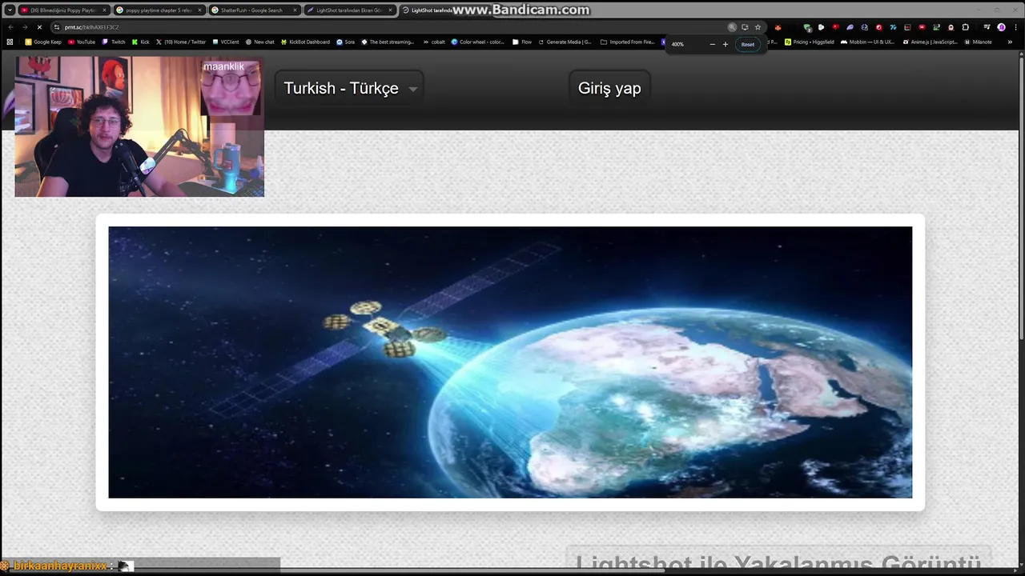Go back to the previous page
Screen dimensions: 1025x576
coord(10,27)
